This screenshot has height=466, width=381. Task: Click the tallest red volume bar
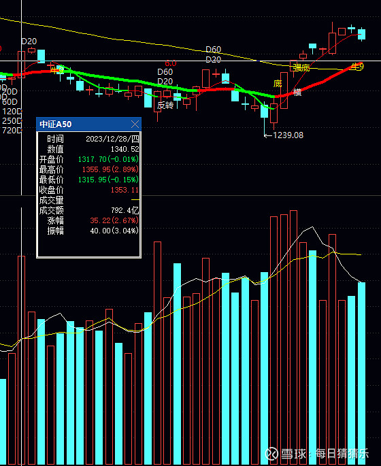[293, 337]
